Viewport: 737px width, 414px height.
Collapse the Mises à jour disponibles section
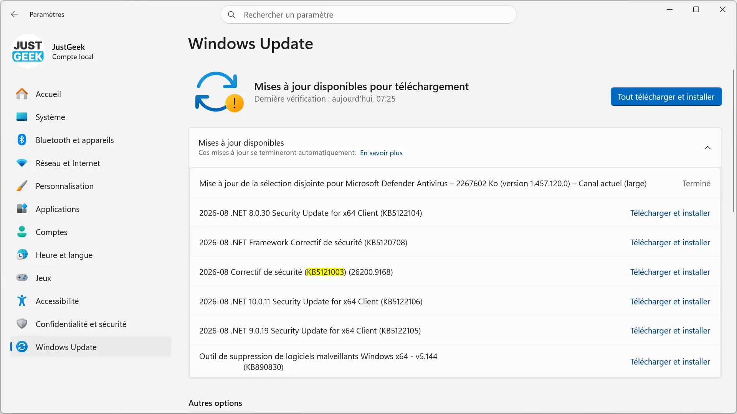click(707, 148)
